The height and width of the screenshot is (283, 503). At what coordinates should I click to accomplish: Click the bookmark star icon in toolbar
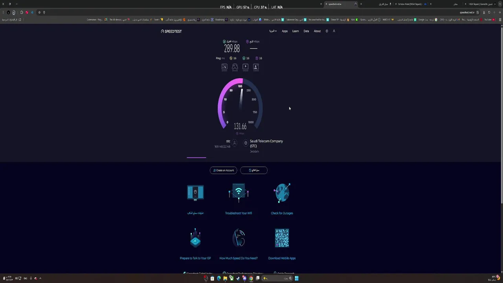tap(39, 12)
